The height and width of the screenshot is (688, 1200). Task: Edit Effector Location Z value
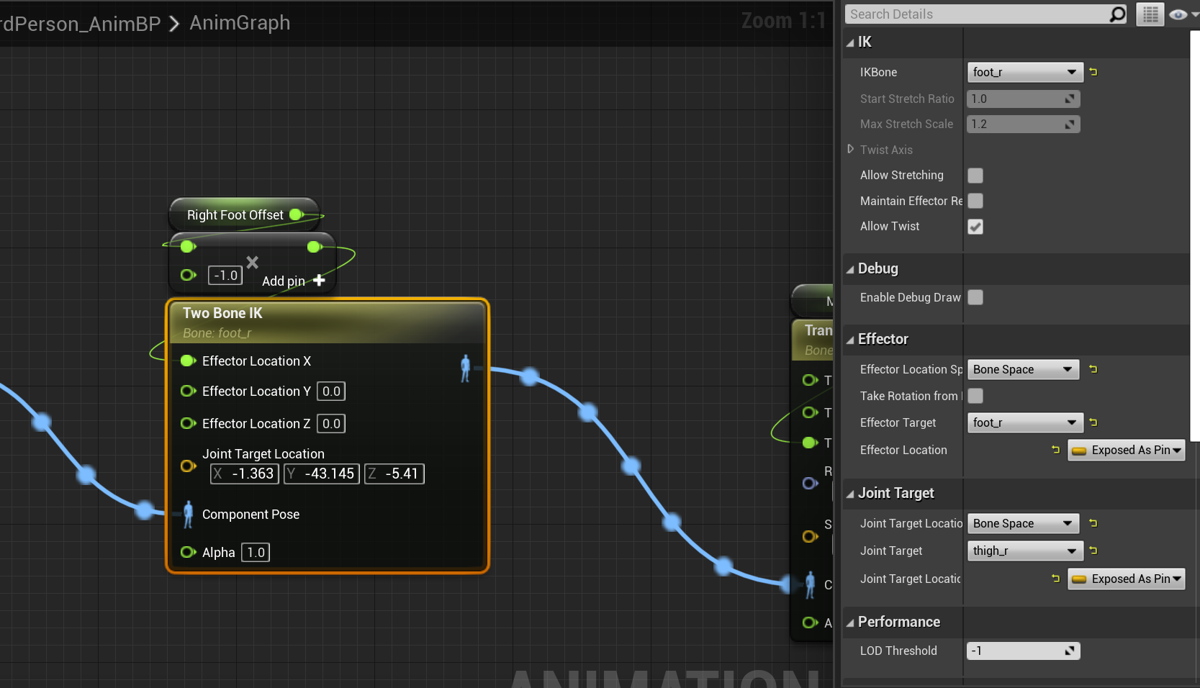[x=331, y=423]
